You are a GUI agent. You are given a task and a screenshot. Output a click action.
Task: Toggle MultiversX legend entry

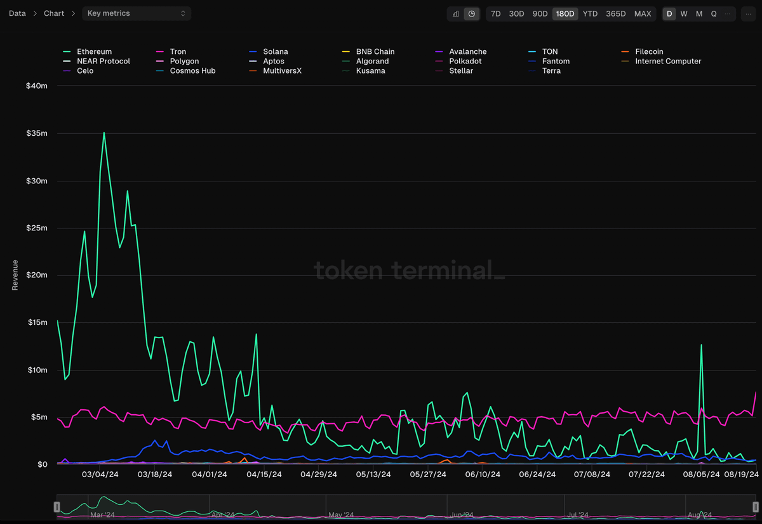tap(275, 70)
